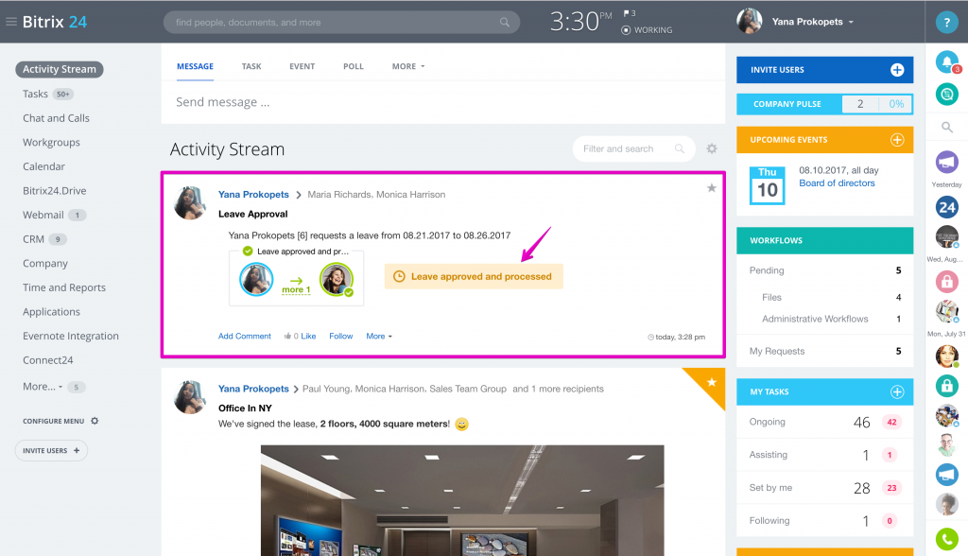Open the help question mark icon
The height and width of the screenshot is (556, 968).
(x=946, y=23)
